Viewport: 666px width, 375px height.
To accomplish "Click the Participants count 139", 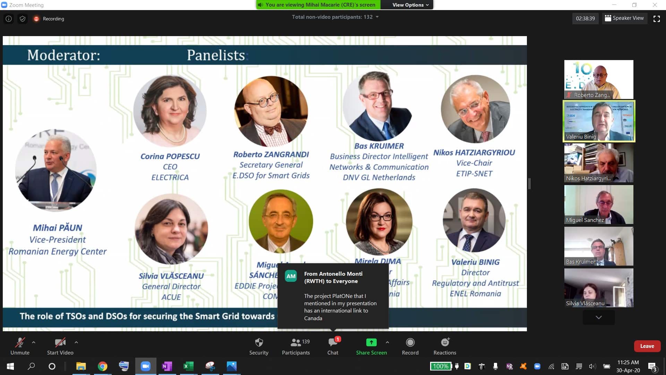I will (x=306, y=342).
